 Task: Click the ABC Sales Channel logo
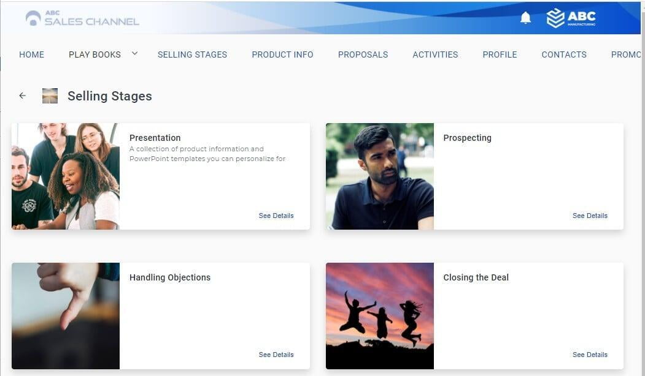(x=82, y=18)
